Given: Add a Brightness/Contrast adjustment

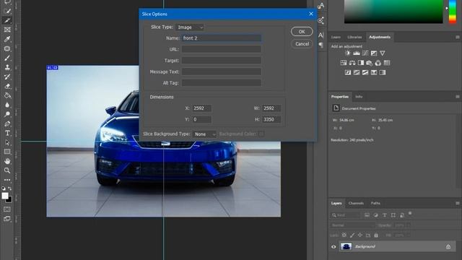Looking at the screenshot, I should [348, 53].
